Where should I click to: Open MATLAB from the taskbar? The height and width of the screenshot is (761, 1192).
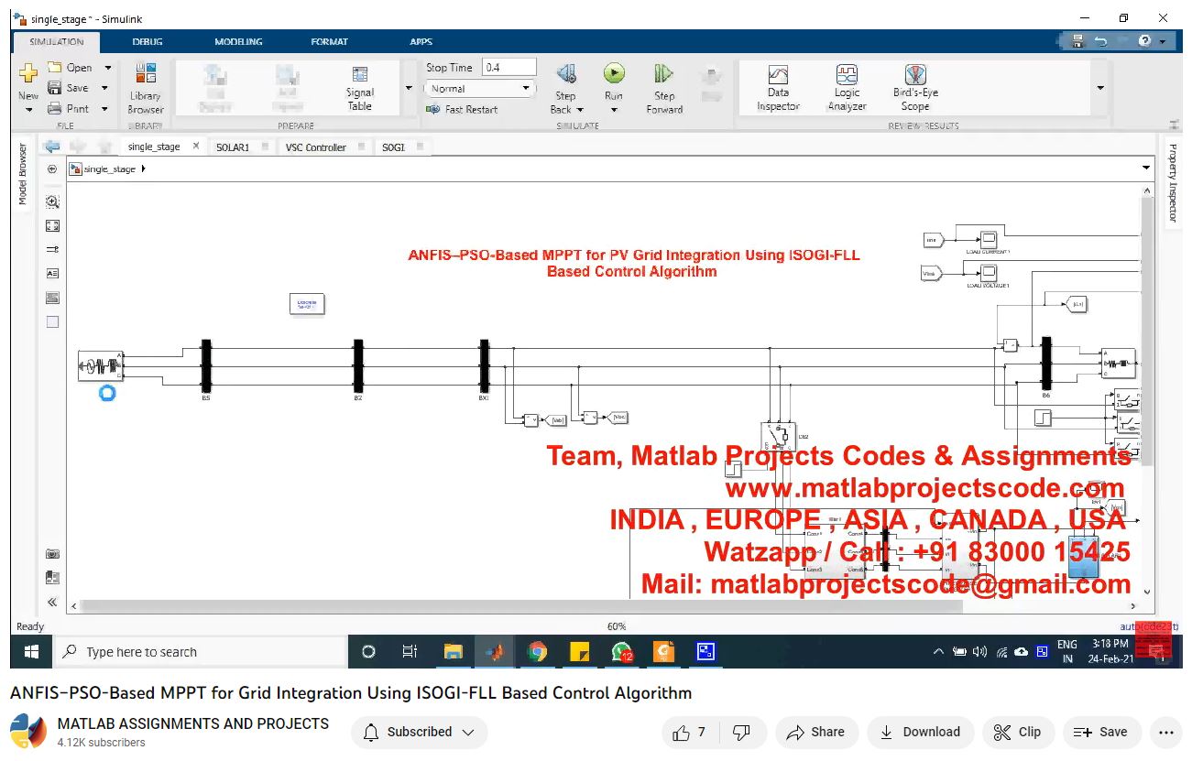point(495,652)
